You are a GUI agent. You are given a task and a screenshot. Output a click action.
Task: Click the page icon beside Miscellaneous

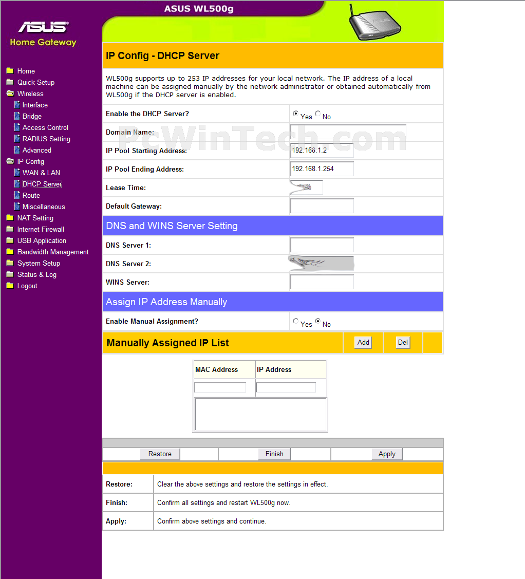coord(17,207)
